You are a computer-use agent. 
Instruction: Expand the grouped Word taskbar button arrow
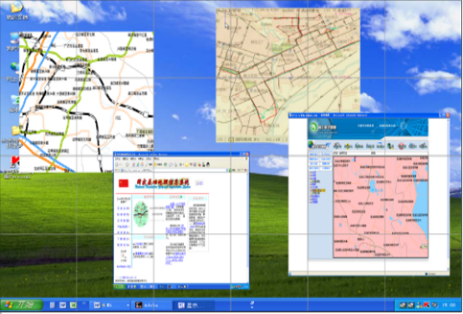tap(128, 305)
